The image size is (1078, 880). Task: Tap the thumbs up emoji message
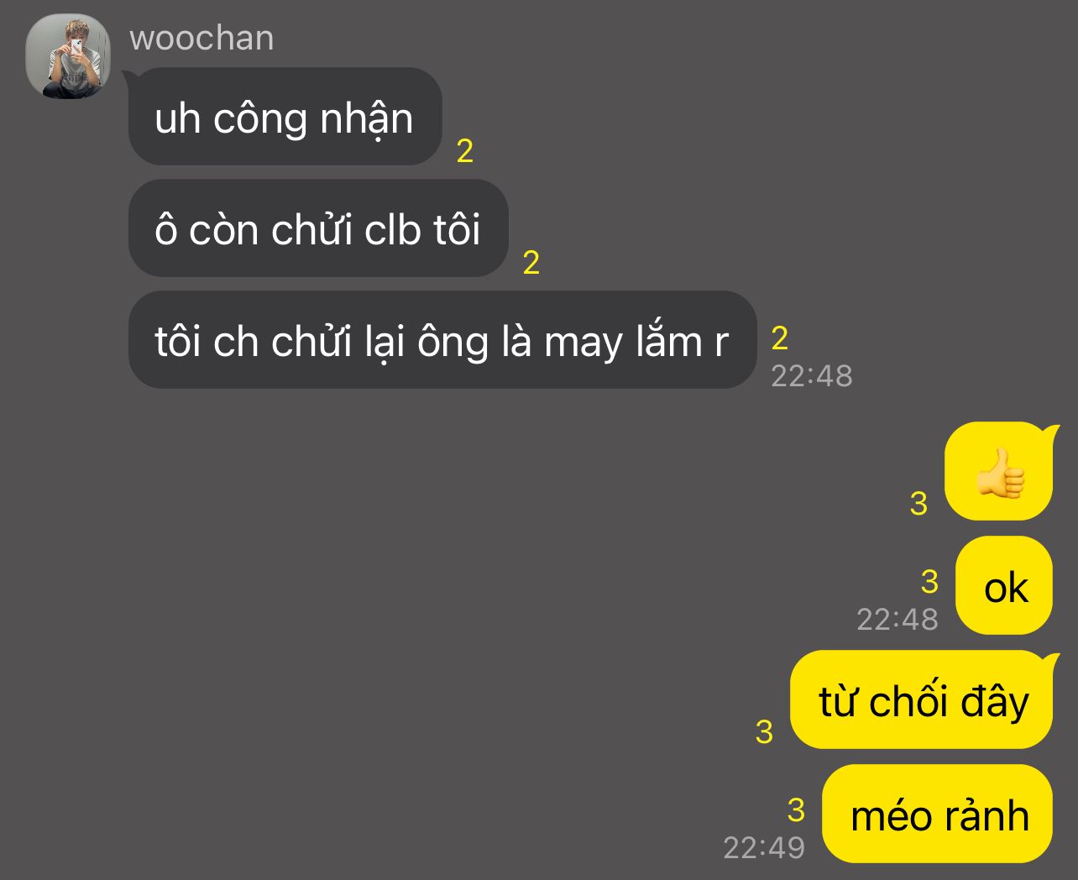coord(1000,471)
